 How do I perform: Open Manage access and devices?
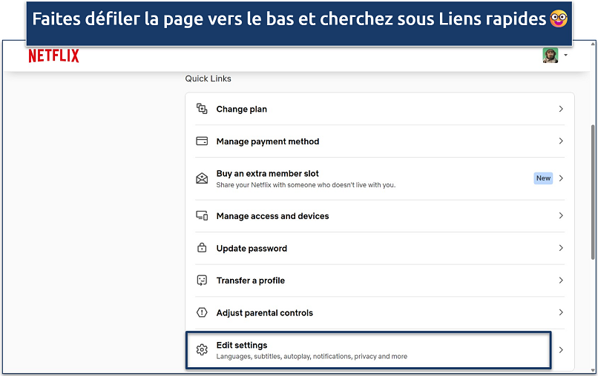tap(272, 216)
